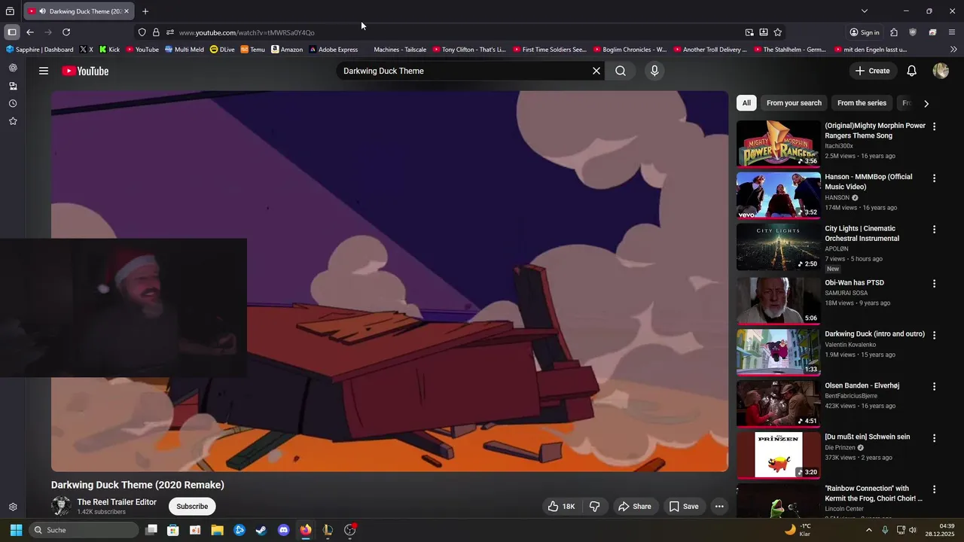This screenshot has width=964, height=542.
Task: Open the browser application hamburger menu
Action: point(952,32)
